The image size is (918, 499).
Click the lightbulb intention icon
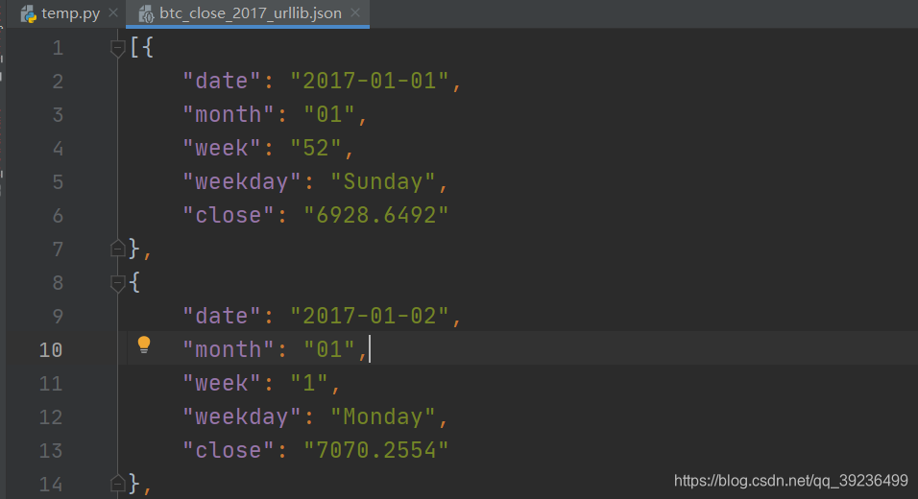[144, 345]
